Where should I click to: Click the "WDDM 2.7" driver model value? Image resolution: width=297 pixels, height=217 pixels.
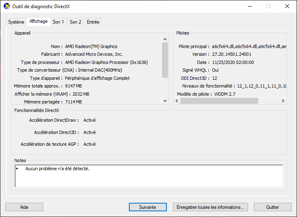pos(225,94)
